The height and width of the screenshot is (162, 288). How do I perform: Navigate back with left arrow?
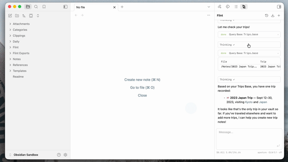(76, 15)
